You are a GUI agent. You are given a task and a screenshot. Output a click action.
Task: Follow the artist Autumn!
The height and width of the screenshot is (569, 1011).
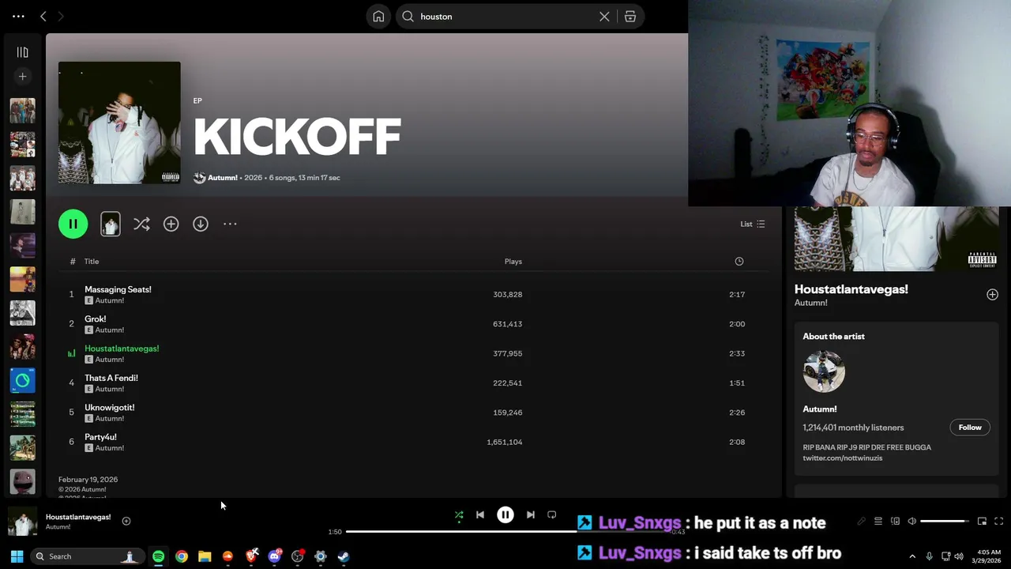(x=970, y=428)
